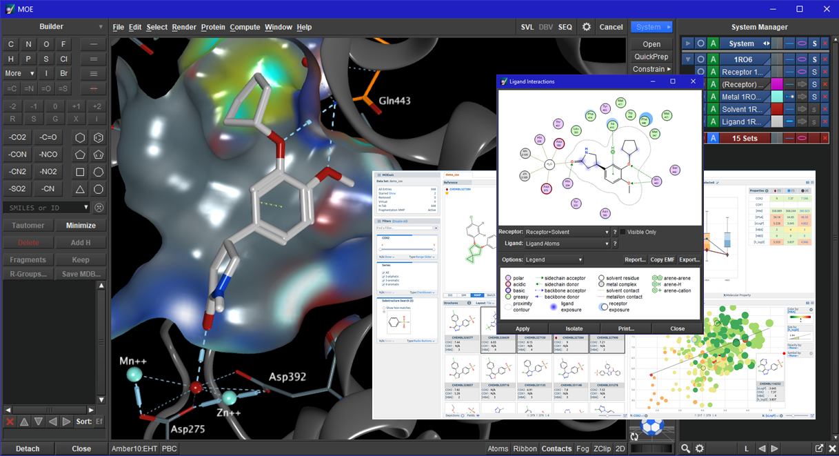Image resolution: width=839 pixels, height=456 pixels.
Task: Add the -CN group fragment
Action: coord(48,189)
